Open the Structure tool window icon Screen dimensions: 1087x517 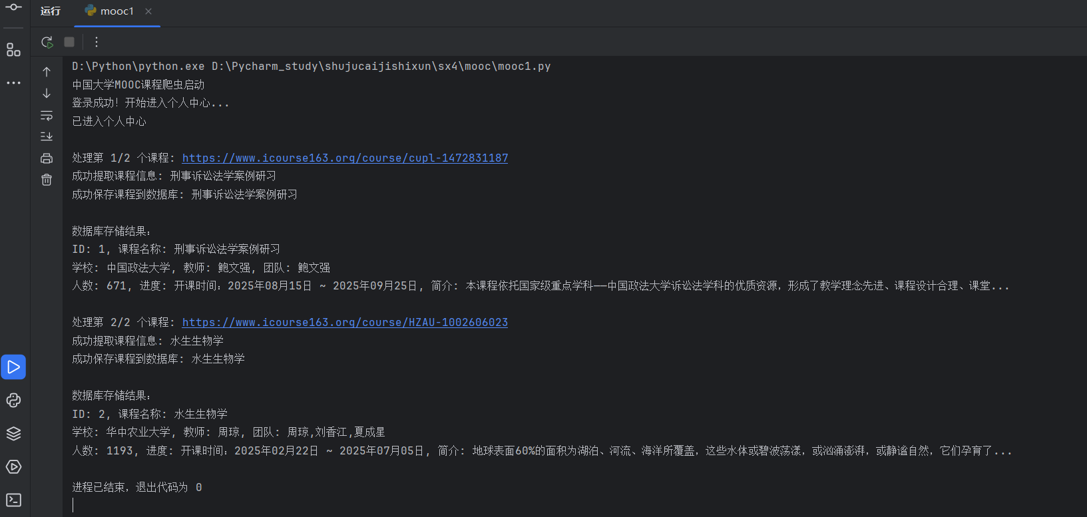[x=13, y=50]
